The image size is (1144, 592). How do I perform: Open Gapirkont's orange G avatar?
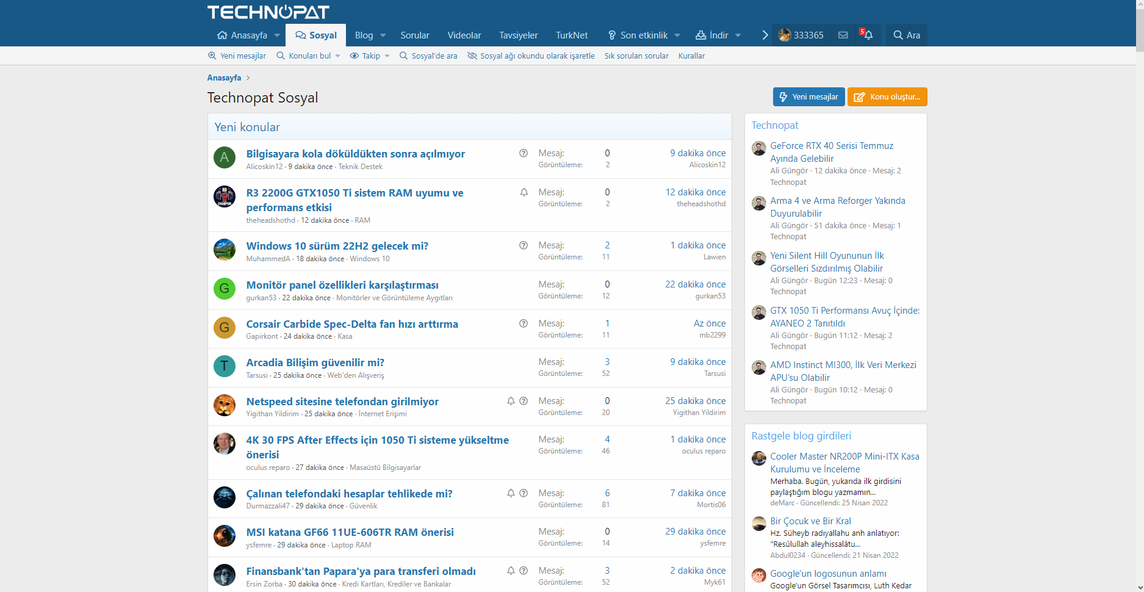click(x=225, y=328)
